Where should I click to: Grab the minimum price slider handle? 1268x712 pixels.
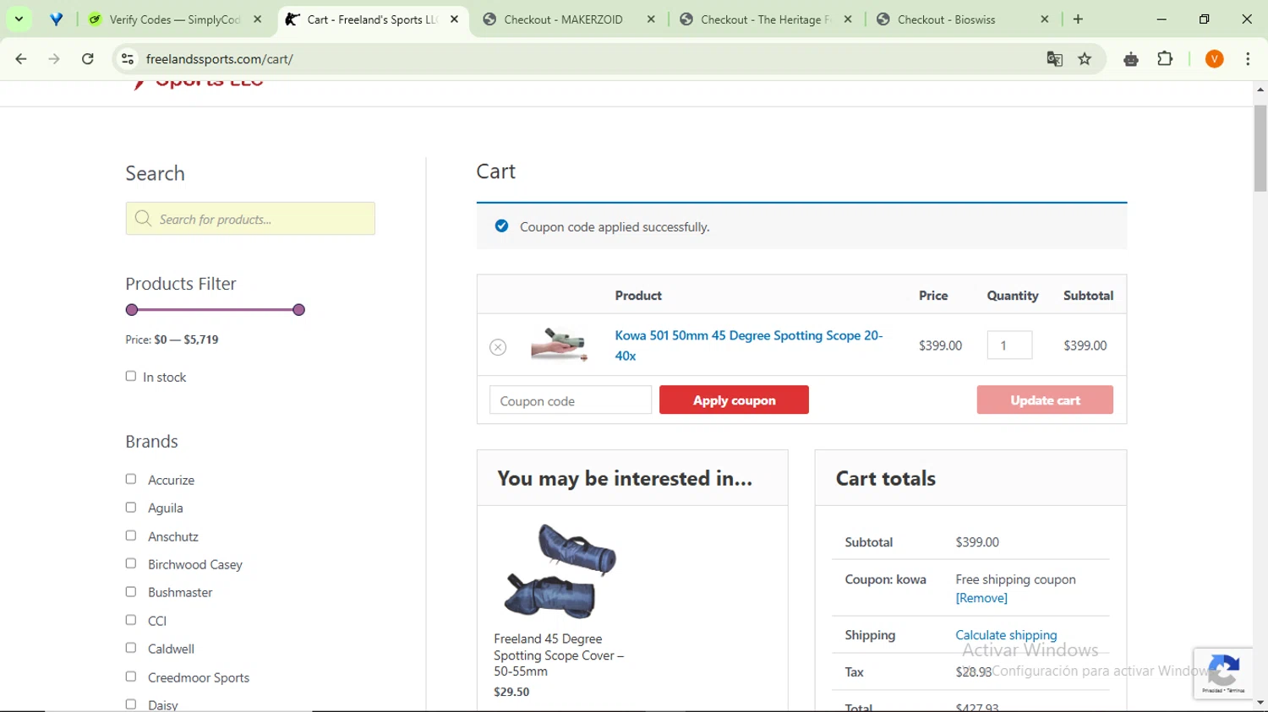point(132,310)
